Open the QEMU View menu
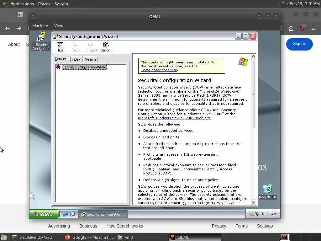321x241 pixels. pos(59,26)
